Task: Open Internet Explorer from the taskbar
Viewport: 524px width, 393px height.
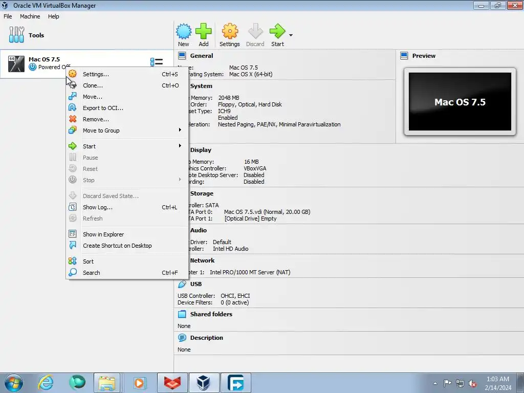Action: click(46, 383)
